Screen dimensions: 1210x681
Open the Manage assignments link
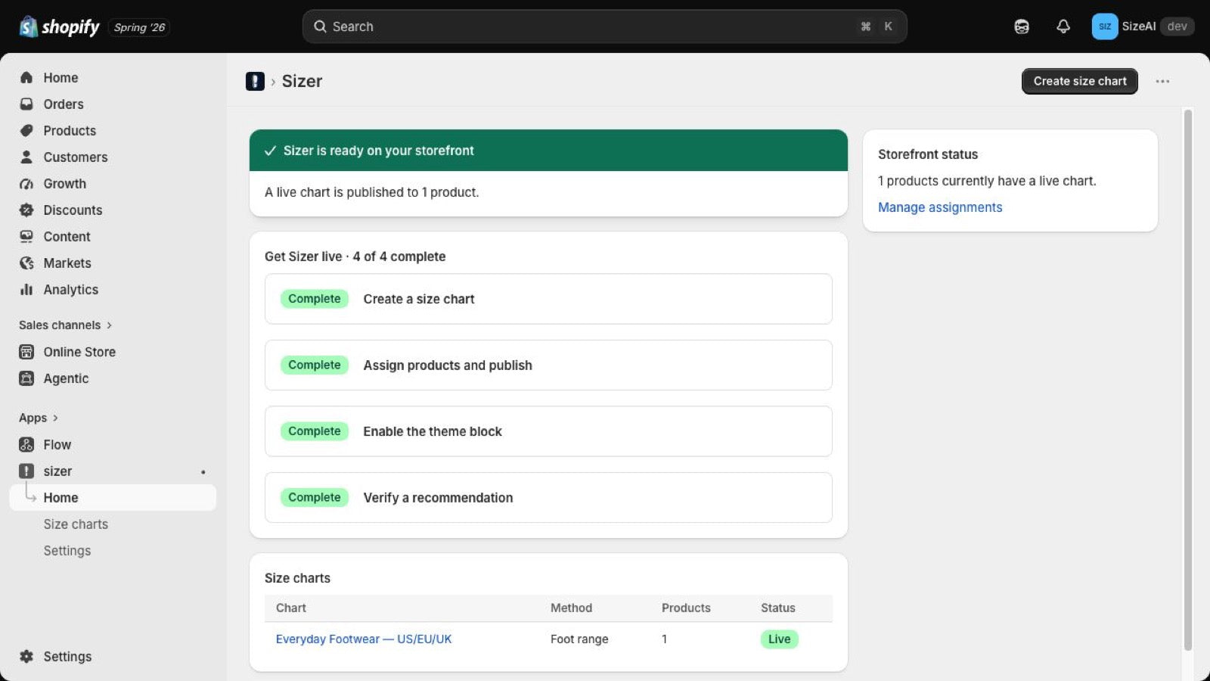(940, 207)
